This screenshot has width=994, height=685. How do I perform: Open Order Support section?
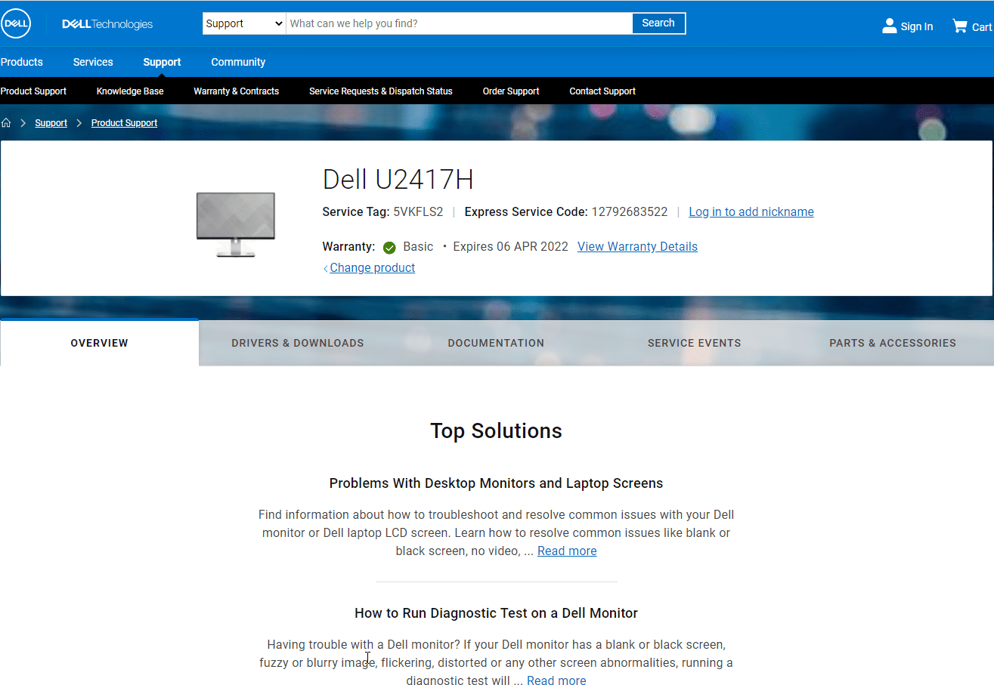point(511,91)
